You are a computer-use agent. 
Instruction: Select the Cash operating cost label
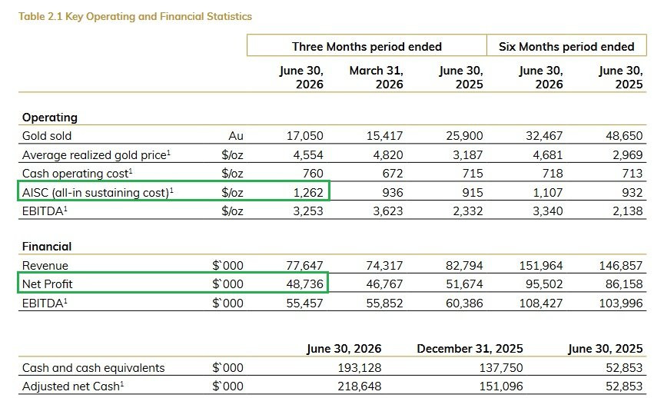(x=77, y=173)
